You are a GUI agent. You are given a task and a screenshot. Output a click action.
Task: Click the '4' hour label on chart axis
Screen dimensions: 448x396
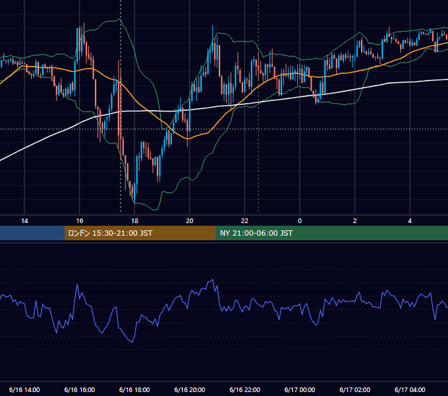(410, 221)
